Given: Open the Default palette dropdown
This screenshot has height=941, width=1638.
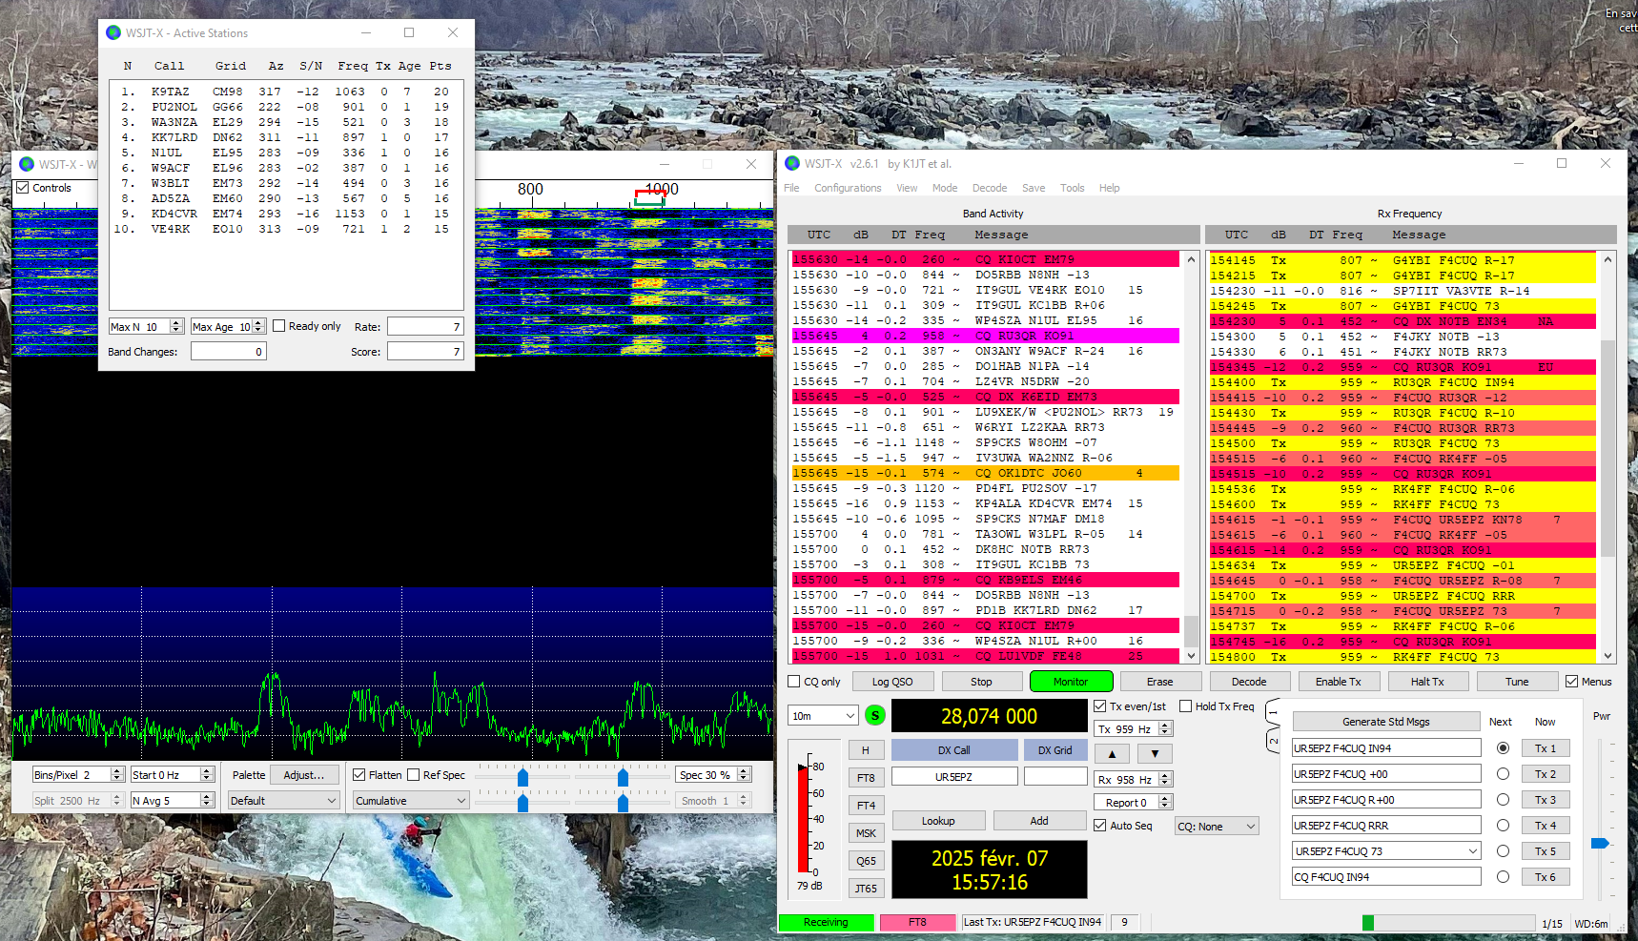Looking at the screenshot, I should (283, 801).
